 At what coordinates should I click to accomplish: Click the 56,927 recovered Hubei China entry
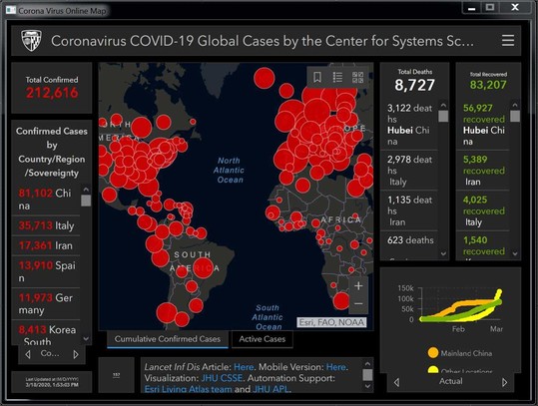click(483, 125)
